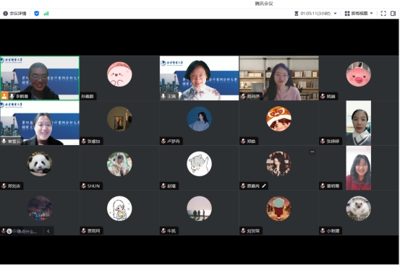400x265 pixels.
Task: Select the panda avatar participant tile
Action: click(40, 168)
